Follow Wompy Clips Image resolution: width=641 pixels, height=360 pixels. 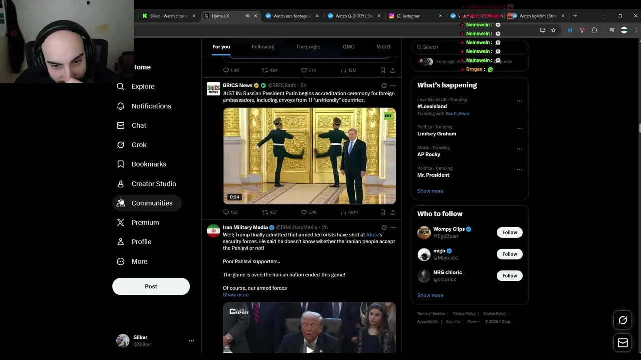click(510, 232)
